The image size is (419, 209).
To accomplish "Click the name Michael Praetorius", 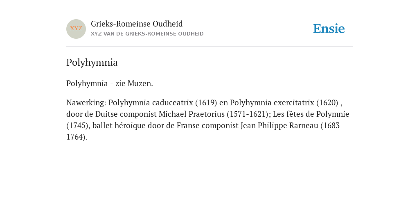I will tap(191, 114).
